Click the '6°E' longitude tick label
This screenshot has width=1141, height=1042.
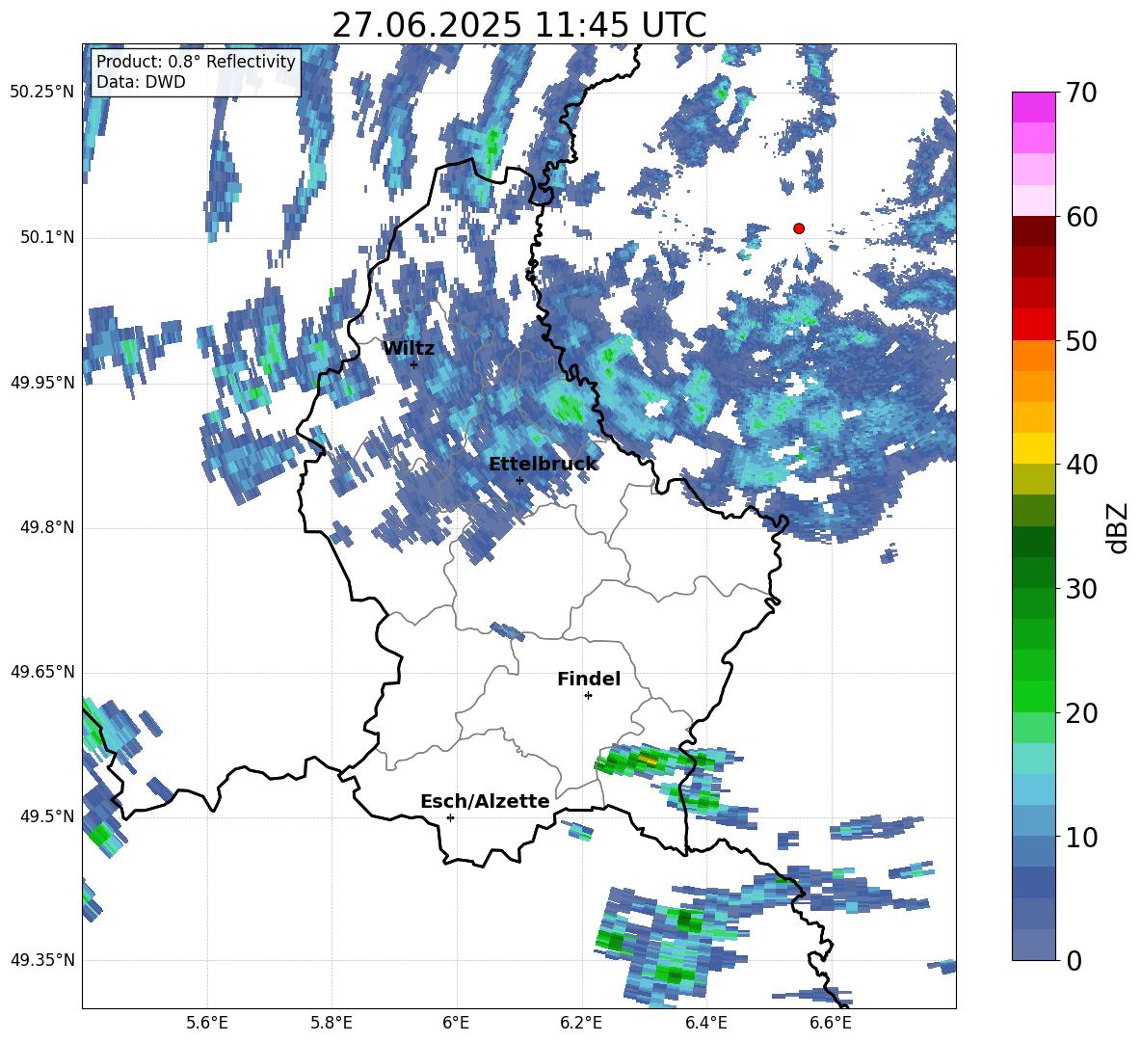click(456, 1023)
